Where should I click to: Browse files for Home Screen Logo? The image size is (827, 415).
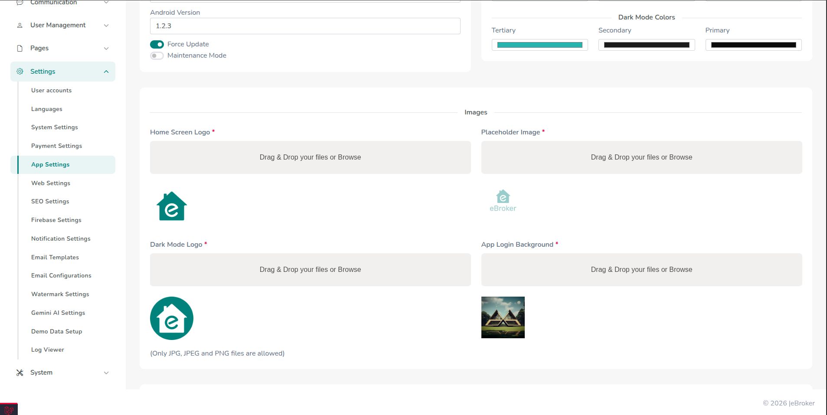310,157
